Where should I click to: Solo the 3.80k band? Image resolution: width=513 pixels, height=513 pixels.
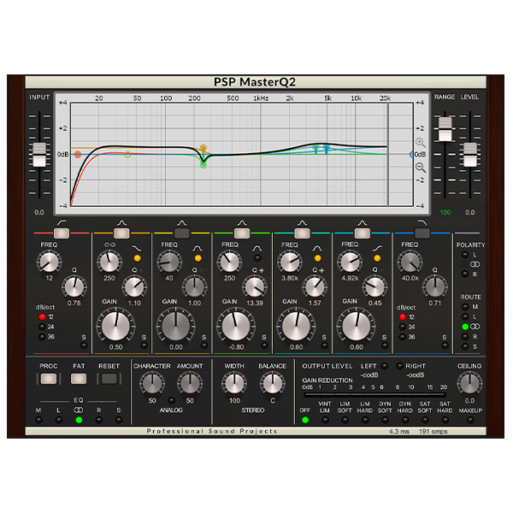[324, 345]
